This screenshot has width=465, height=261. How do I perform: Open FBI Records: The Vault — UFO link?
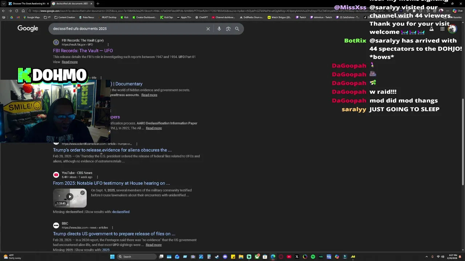tap(83, 51)
